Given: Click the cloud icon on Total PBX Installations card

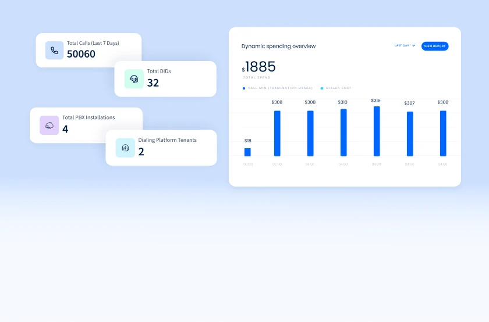Looking at the screenshot, I should pos(49,126).
